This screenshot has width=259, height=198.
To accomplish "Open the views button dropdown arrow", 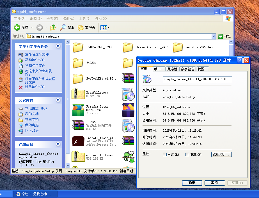I will click(108, 27).
